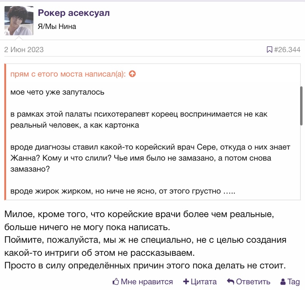
Task: Jump to quoted post via orange arrow icon
Action: 132,74
